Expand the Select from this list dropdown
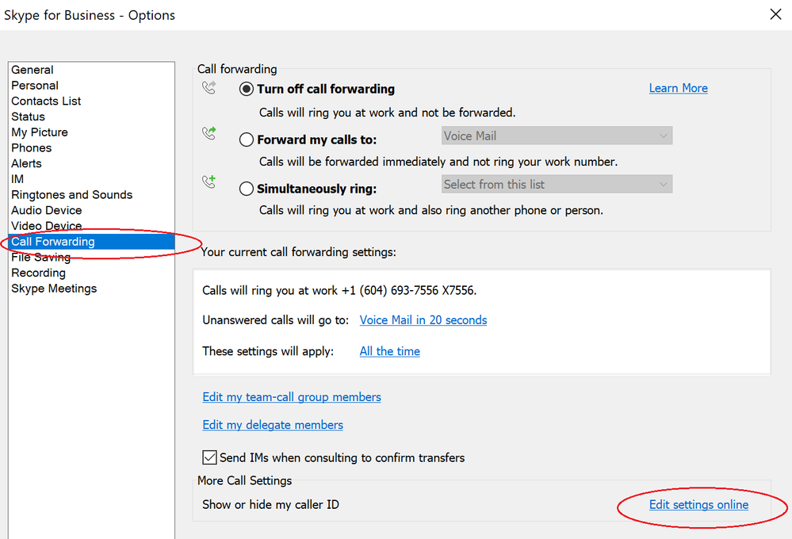This screenshot has width=792, height=539. [x=557, y=185]
